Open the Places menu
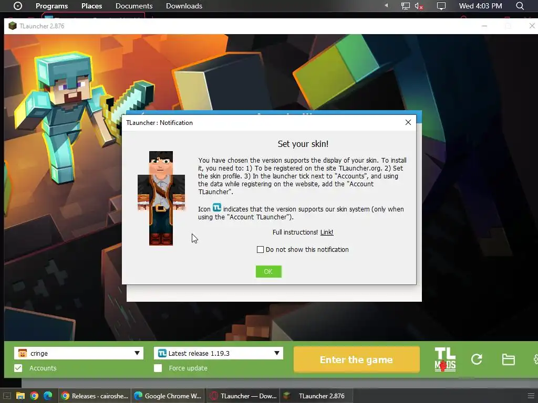The width and height of the screenshot is (538, 403). (91, 6)
